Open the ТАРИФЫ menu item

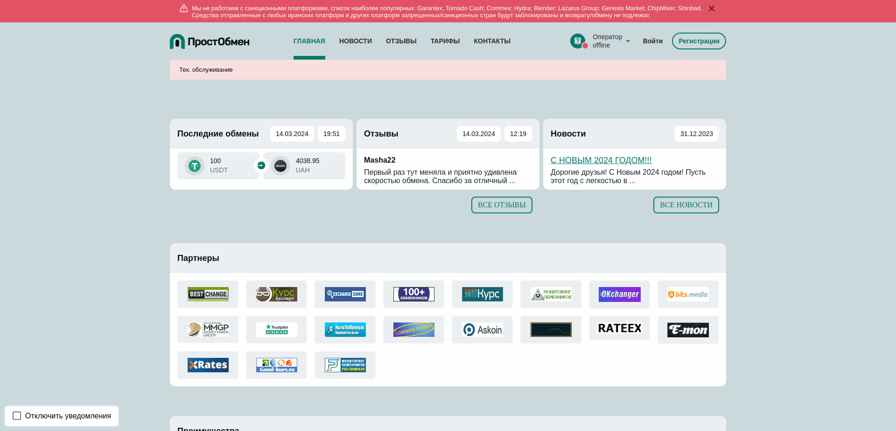[x=445, y=41]
